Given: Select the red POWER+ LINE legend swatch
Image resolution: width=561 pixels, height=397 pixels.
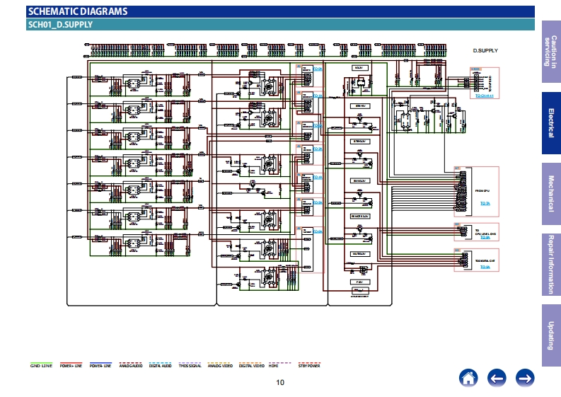Looking at the screenshot, I should pyautogui.click(x=70, y=363).
